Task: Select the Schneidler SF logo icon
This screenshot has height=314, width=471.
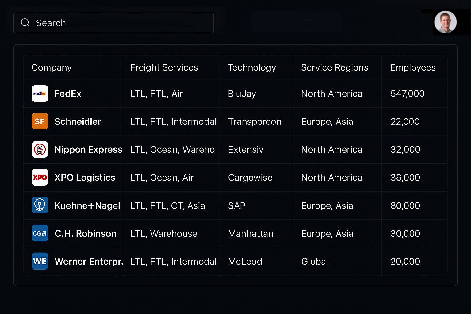Action: [40, 121]
